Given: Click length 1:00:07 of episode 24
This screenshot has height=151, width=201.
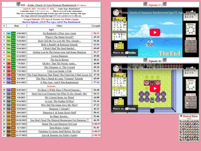Looking at the screenshot, I should pos(96,124).
